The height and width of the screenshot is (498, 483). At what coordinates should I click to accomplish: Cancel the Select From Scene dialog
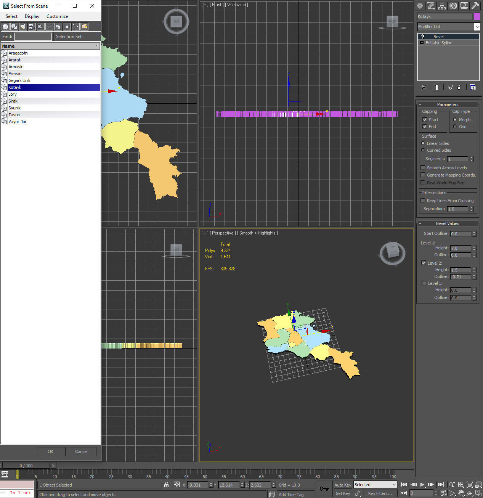point(82,451)
